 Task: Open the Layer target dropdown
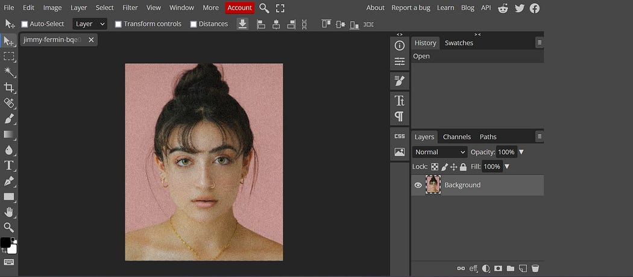pos(90,24)
